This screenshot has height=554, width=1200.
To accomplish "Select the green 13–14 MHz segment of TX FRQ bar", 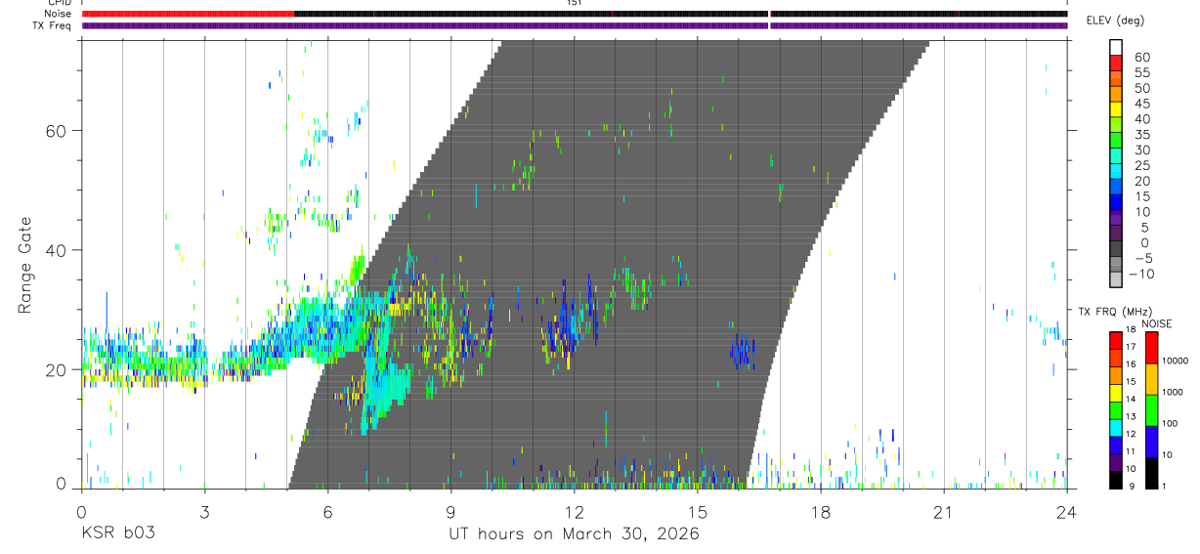I will click(x=1116, y=410).
